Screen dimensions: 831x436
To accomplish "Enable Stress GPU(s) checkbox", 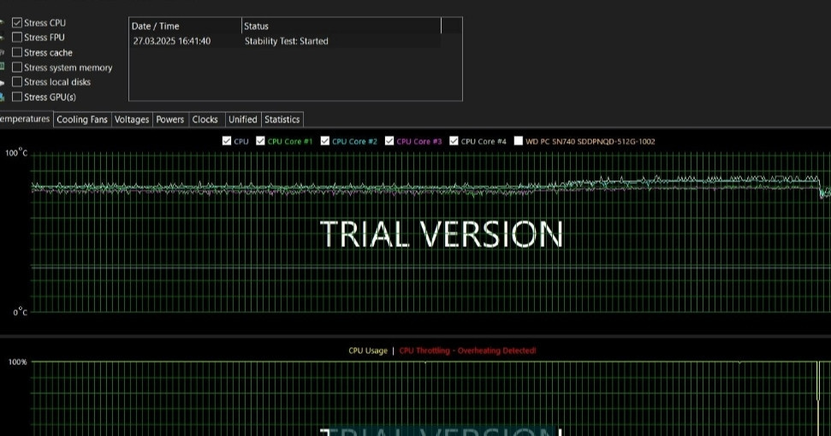I will [x=17, y=97].
